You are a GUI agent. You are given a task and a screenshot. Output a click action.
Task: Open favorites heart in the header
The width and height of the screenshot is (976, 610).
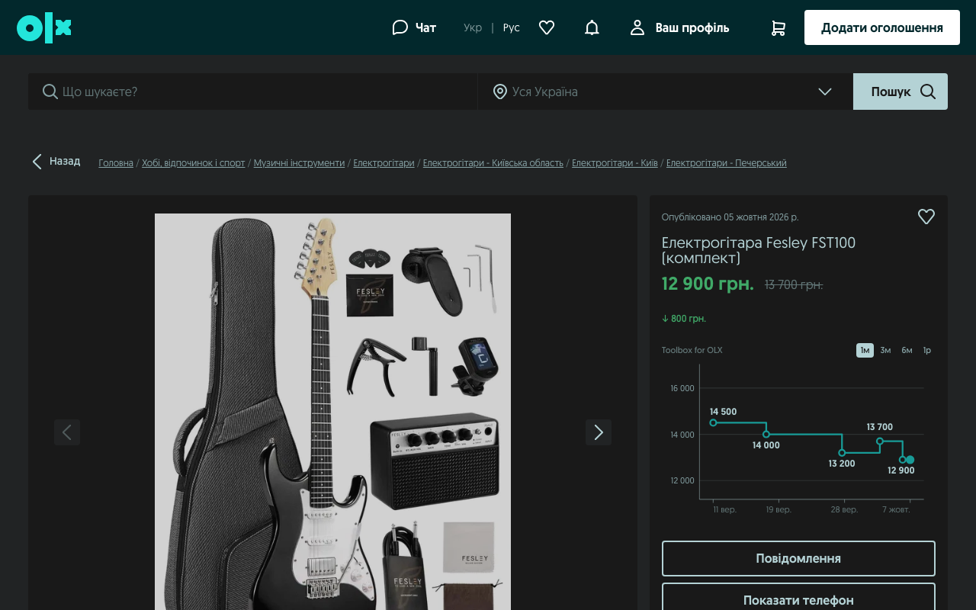pos(547,27)
